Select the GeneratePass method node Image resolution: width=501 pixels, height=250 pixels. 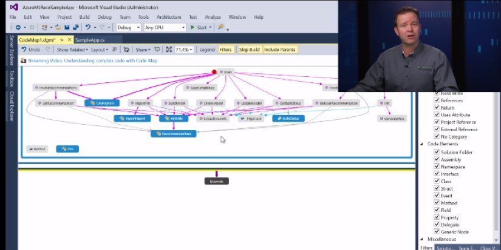[x=392, y=119]
